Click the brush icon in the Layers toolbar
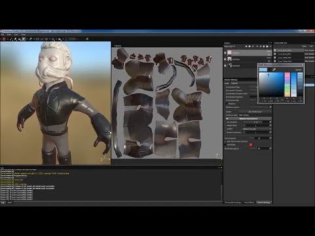Viewport: 315px width, 236px height. pyautogui.click(x=253, y=47)
